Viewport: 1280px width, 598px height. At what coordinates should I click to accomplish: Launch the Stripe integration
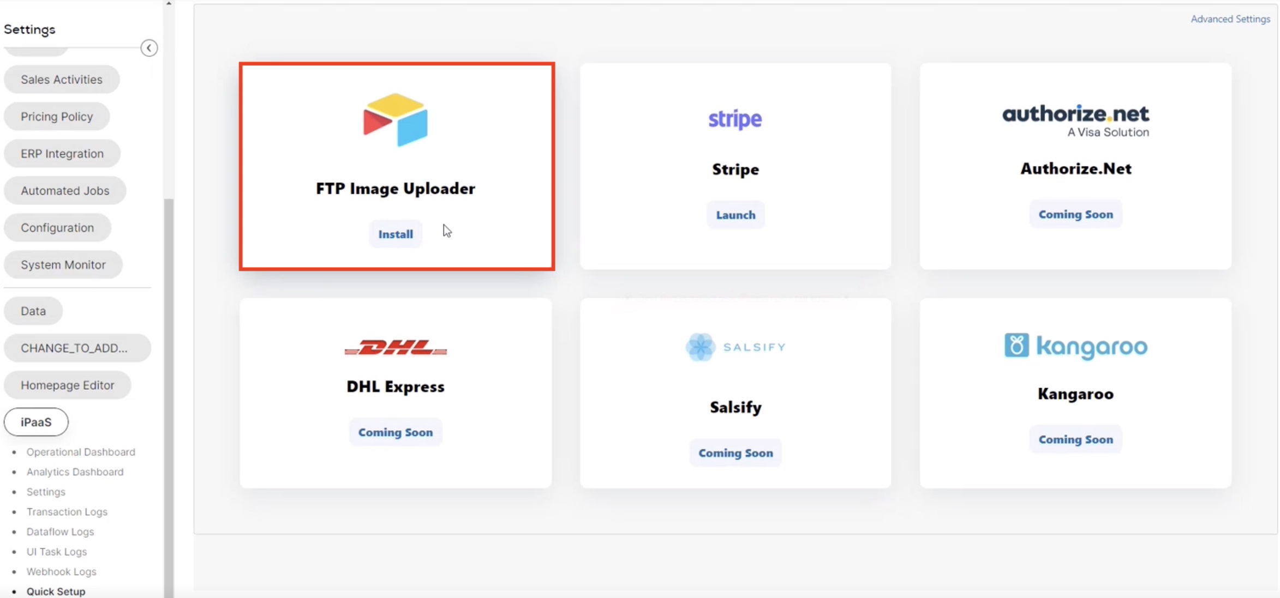click(735, 215)
